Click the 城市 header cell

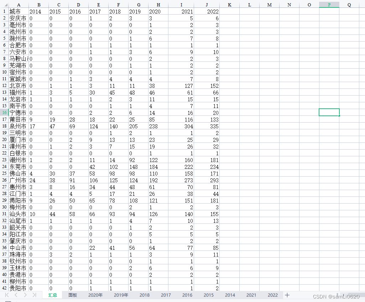point(19,12)
